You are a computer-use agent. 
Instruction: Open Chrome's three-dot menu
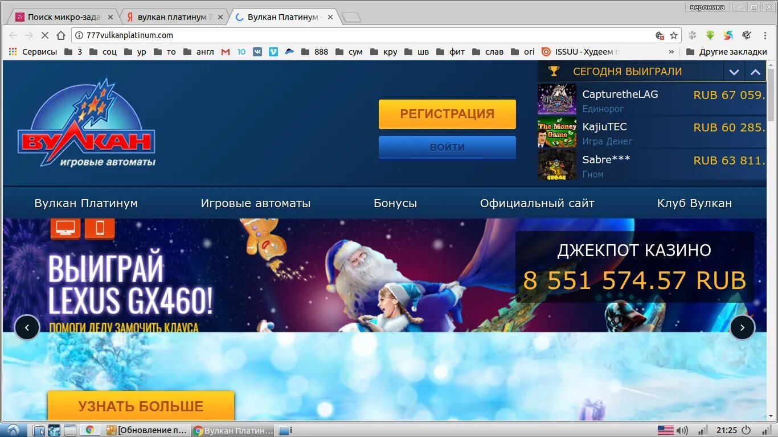tap(765, 35)
